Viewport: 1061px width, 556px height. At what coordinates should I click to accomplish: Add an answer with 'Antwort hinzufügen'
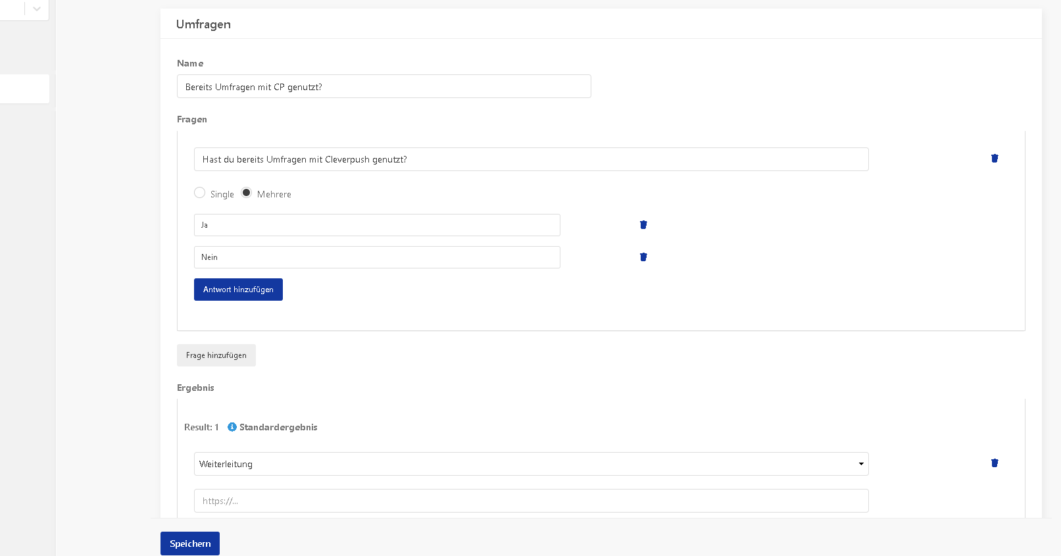click(238, 290)
